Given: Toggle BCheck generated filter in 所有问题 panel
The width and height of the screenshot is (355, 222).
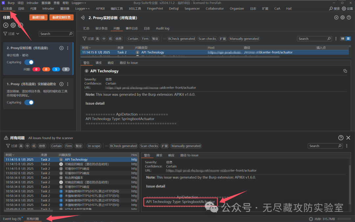Looking at the screenshot, I should coord(123,146).
